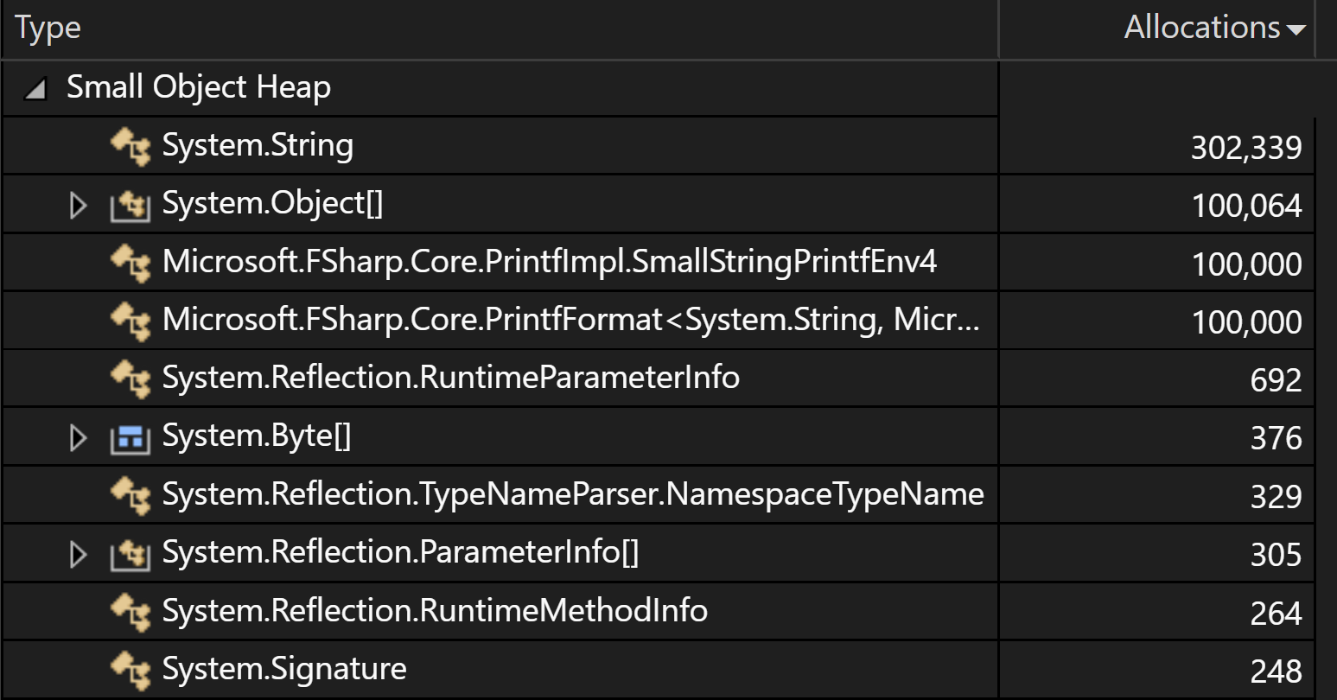Open the Allocations sort dropdown arrow

pos(1297,29)
